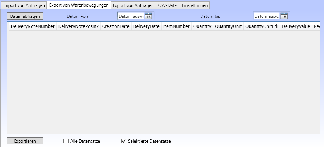Click the 'Exportieren' button
This screenshot has height=147, width=324.
(x=25, y=141)
